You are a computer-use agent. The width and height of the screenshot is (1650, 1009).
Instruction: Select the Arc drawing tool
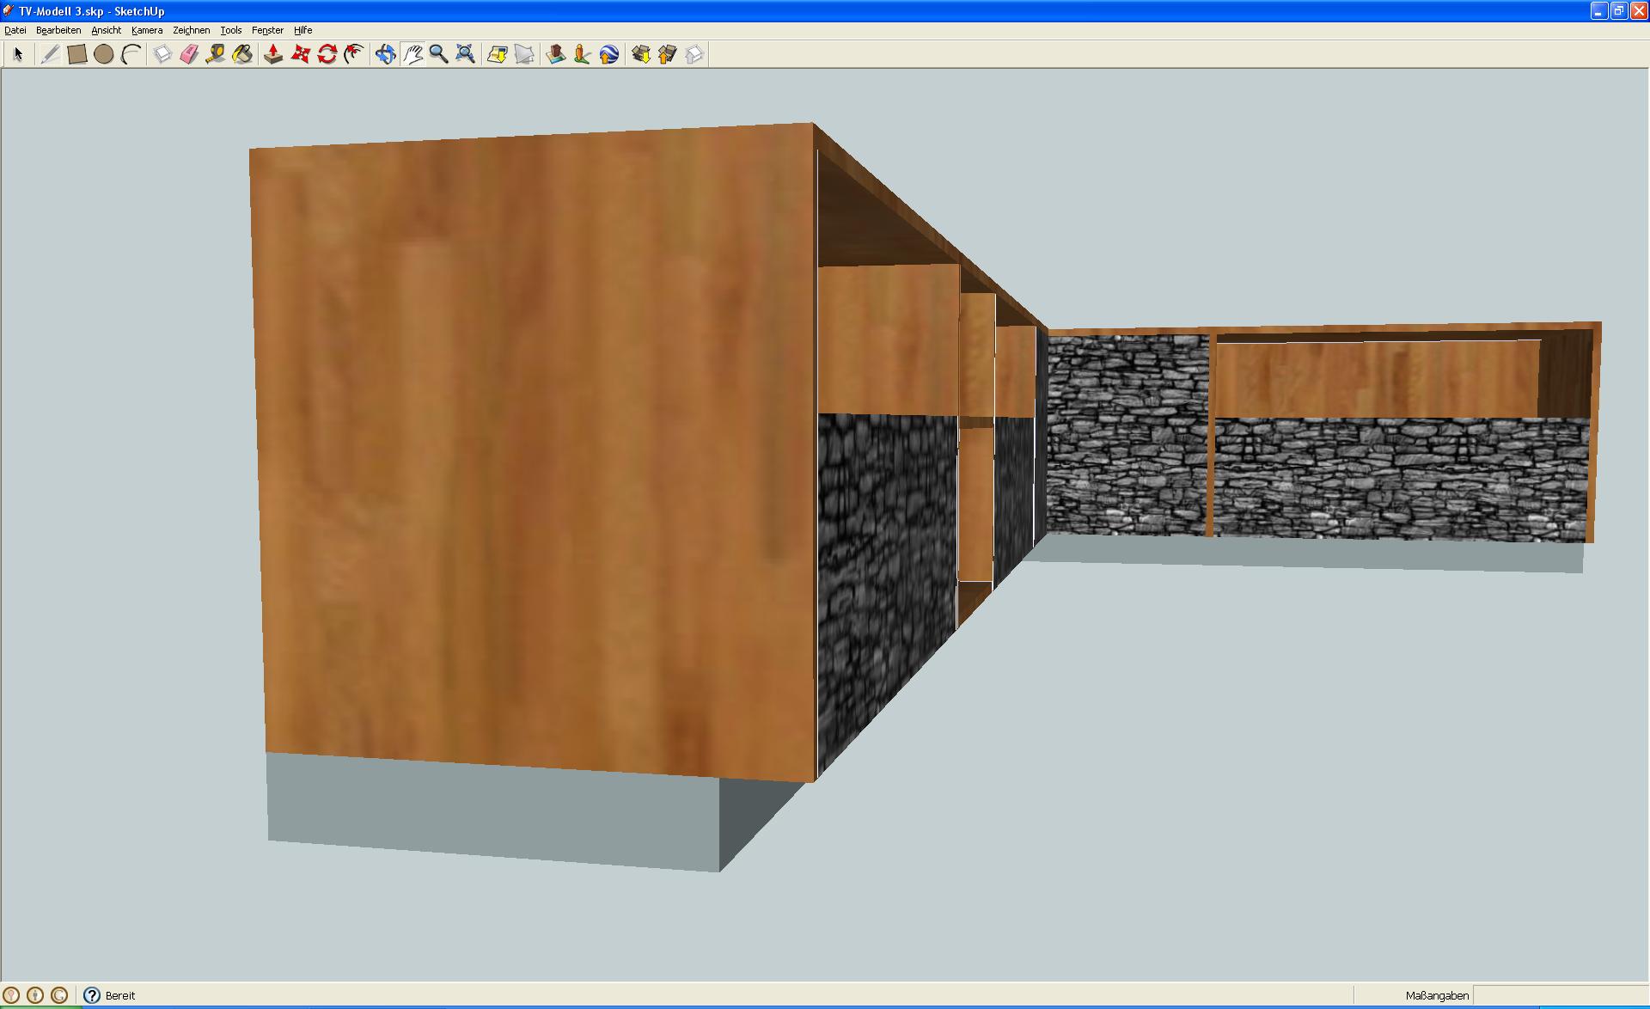pyautogui.click(x=131, y=54)
